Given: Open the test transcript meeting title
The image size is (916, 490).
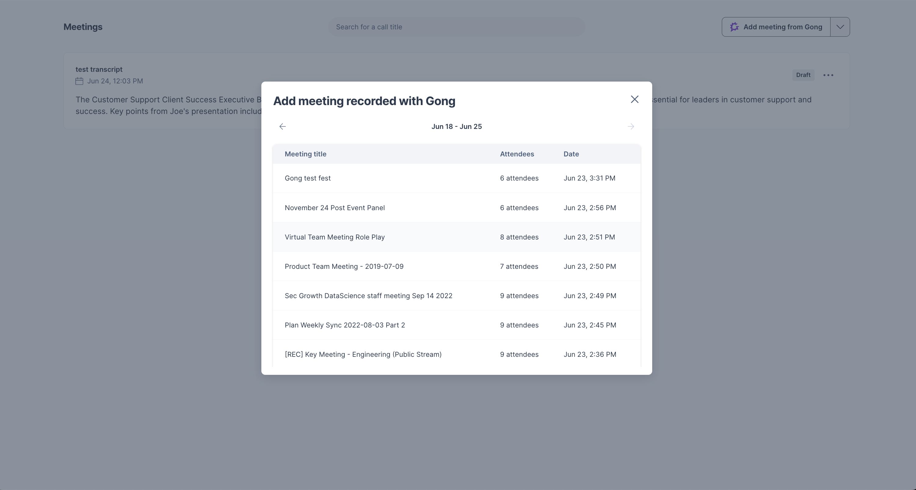Looking at the screenshot, I should point(99,69).
